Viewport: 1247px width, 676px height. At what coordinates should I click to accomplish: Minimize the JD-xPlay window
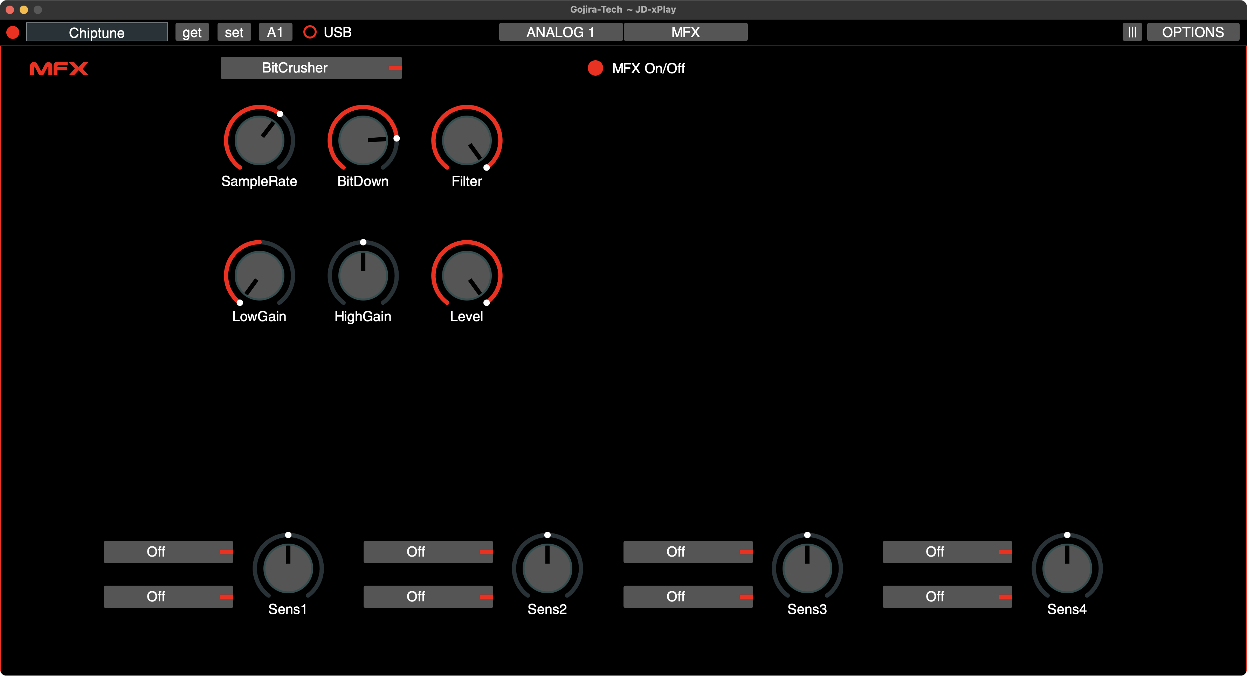[x=24, y=10]
